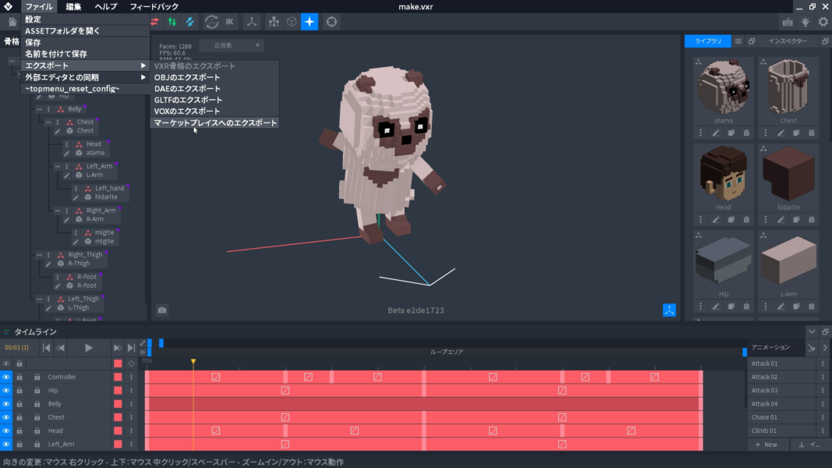The width and height of the screenshot is (832, 468).
Task: Select the highlighted move gizmo tool
Action: 310,22
